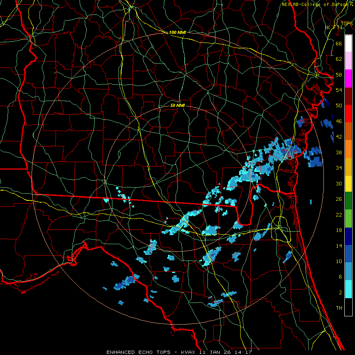Select the 30 legend value label
Viewport: 355px width, 355px height.
(x=339, y=183)
